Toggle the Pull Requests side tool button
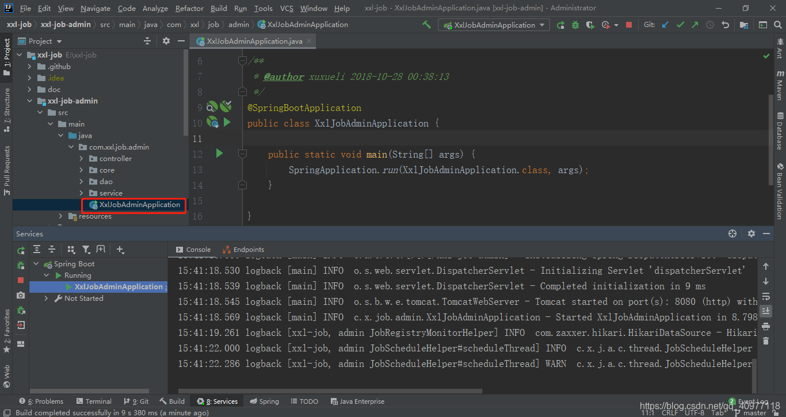Viewport: 786px width, 417px height. [6, 171]
